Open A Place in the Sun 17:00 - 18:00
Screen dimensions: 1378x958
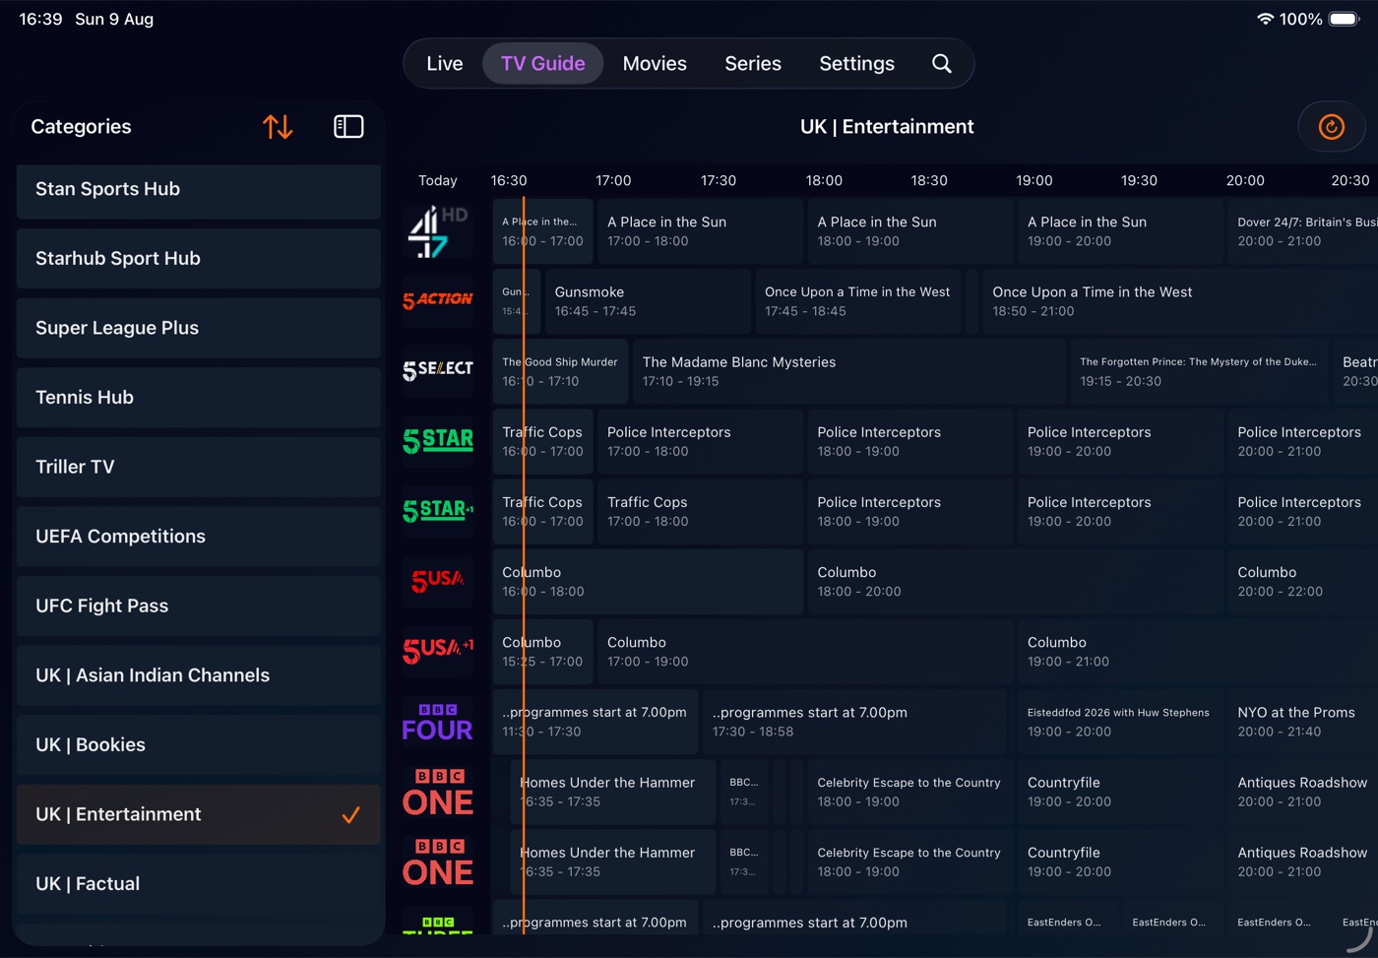pyautogui.click(x=700, y=231)
